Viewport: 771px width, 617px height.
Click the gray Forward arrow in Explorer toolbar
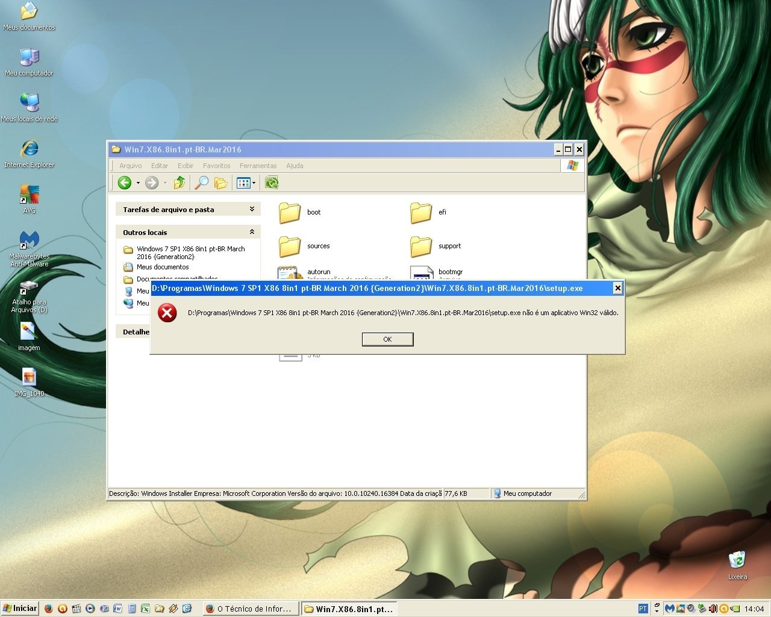[x=152, y=183]
